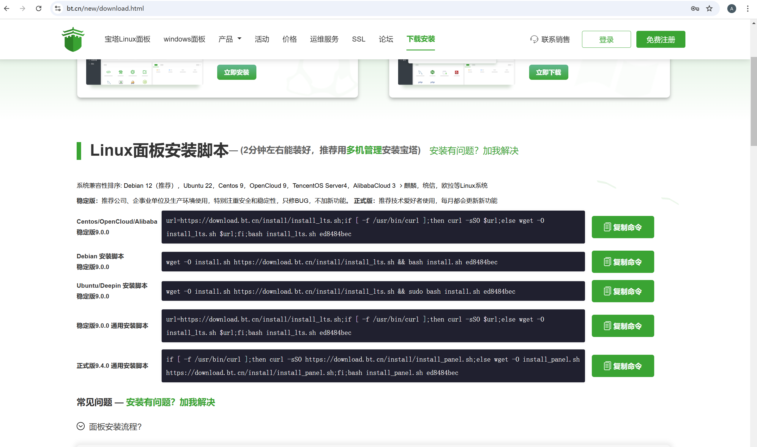Screen dimensions: 757x447
Task: Open the saved passwords key icon
Action: (x=695, y=8)
